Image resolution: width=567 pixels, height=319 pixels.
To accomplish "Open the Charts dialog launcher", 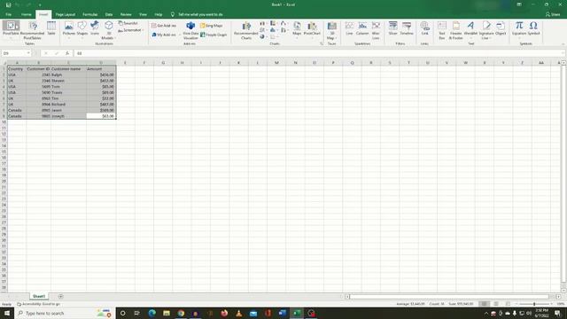I will point(321,43).
